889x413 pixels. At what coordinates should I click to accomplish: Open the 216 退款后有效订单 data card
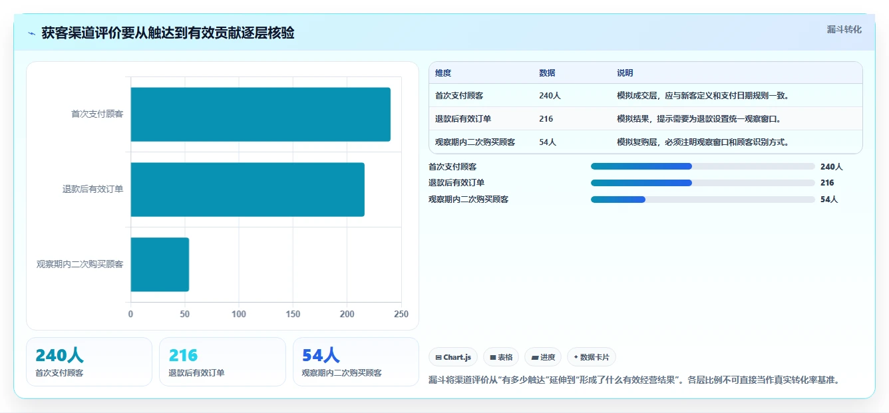point(222,362)
